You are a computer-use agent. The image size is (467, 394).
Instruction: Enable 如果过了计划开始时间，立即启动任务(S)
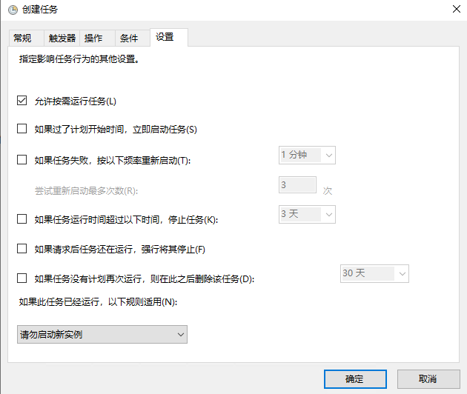tap(21, 129)
